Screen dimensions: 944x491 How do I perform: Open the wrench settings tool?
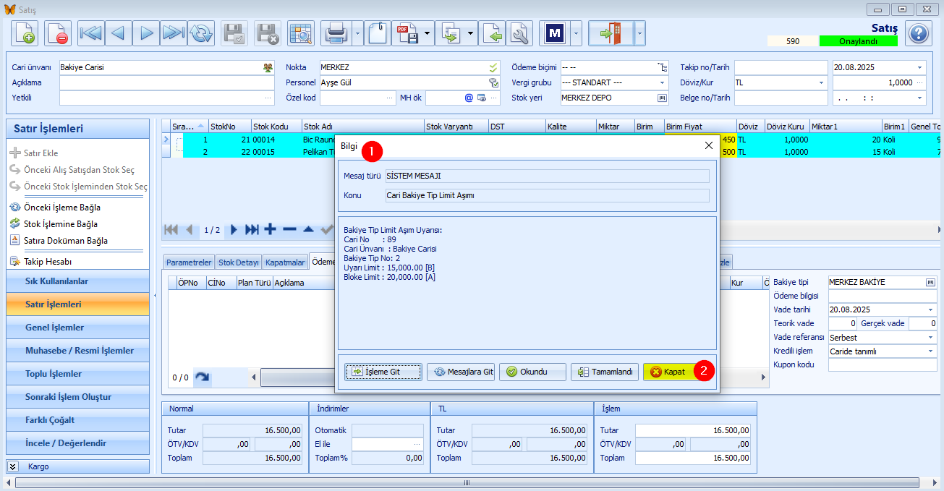(x=519, y=33)
